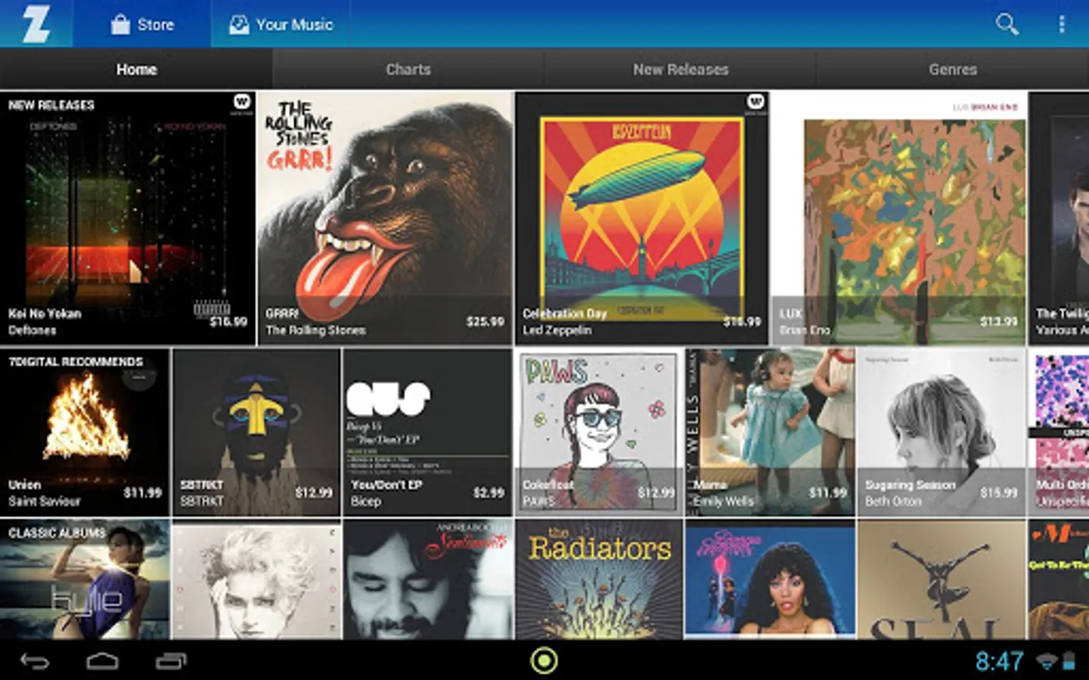Tap the CLASSIC ALBUMS section heading
1089x680 pixels.
[x=57, y=533]
